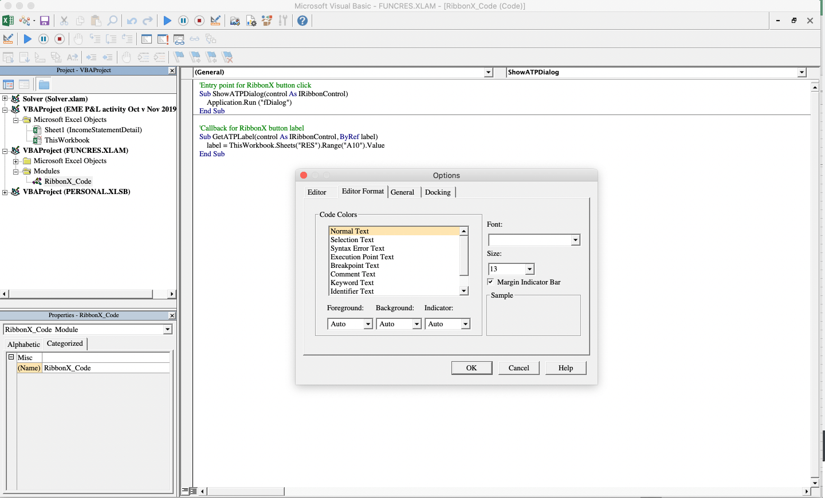Click the Reset (stop) icon on the toolbar
The image size is (825, 498).
(x=199, y=21)
